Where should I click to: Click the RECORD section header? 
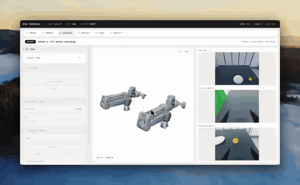34,68
